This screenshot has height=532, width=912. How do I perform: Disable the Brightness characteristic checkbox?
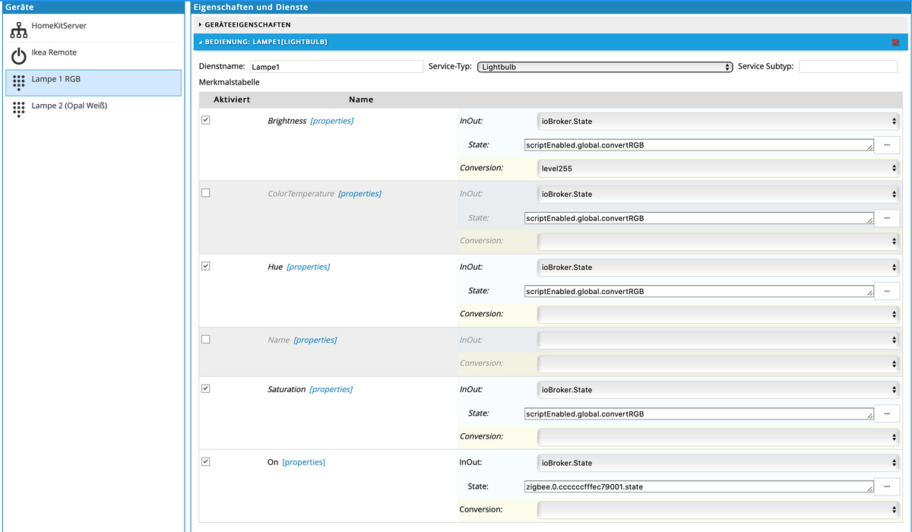click(x=206, y=120)
